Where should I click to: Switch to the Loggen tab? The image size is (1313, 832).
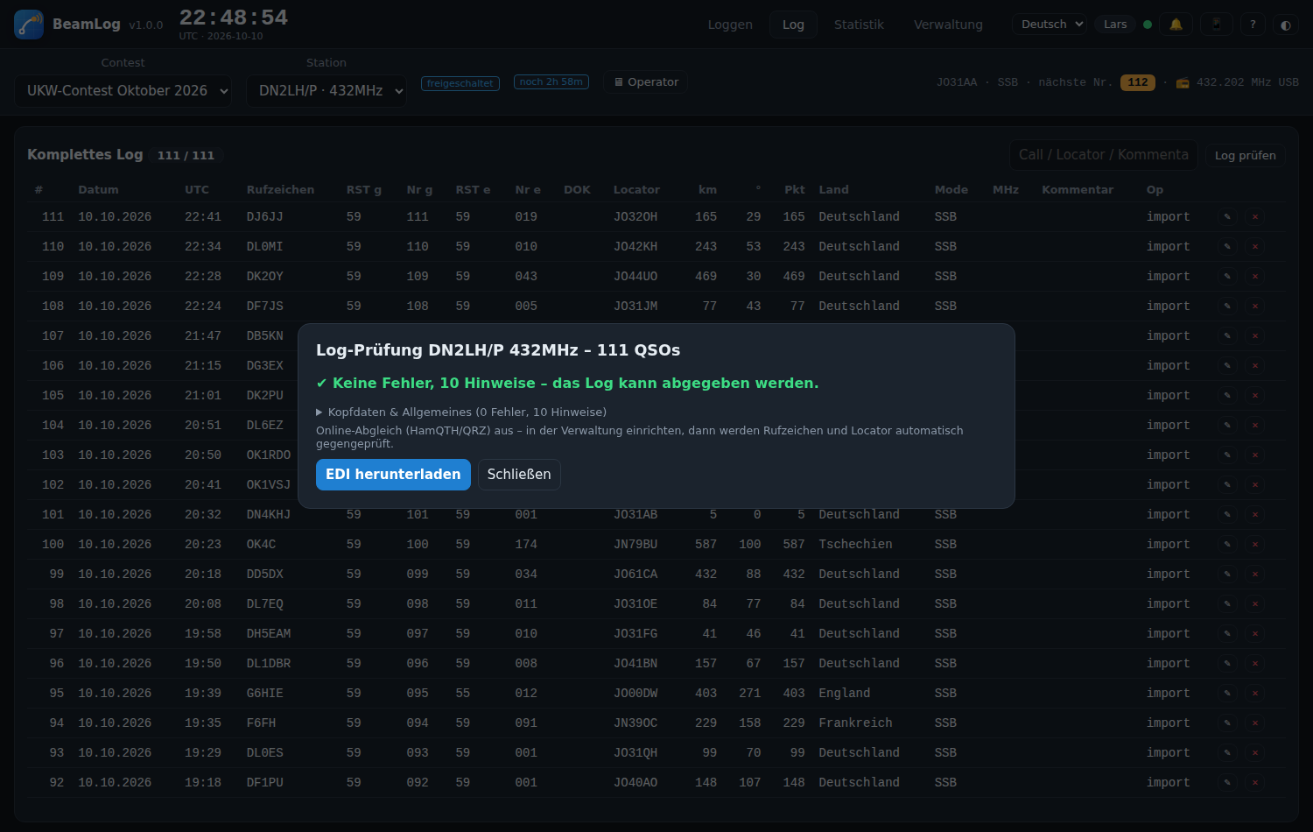(730, 25)
